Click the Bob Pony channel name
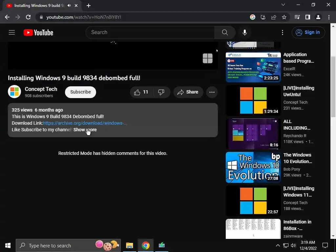 (292, 169)
